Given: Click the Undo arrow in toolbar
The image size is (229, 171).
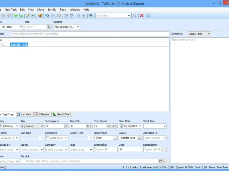Looking at the screenshot, I should [x=47, y=16].
